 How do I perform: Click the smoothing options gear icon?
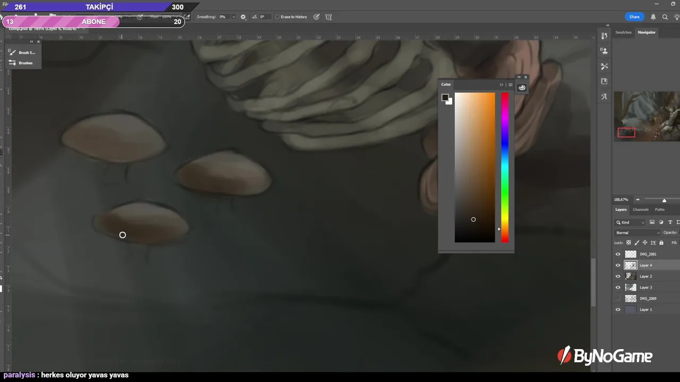pyautogui.click(x=243, y=17)
